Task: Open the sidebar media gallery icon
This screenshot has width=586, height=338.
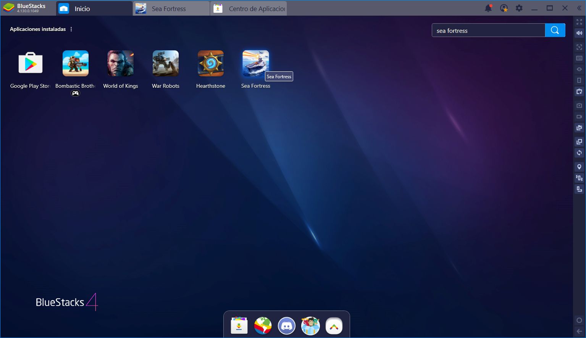Action: point(579,128)
